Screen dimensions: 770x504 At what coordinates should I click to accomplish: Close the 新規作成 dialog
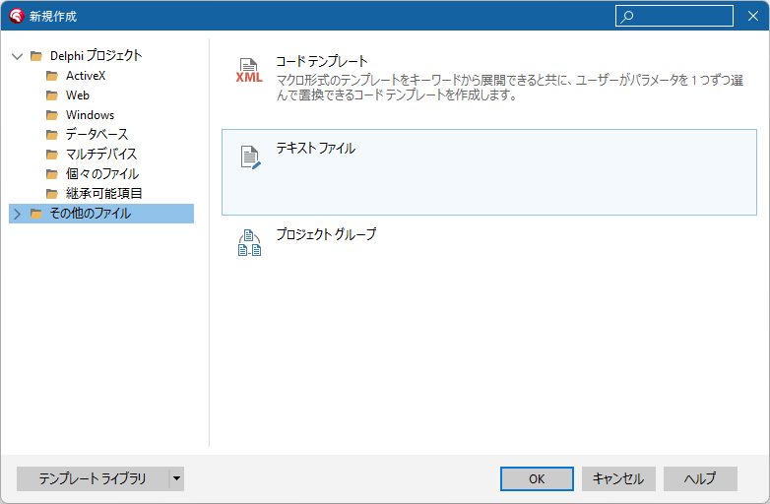click(753, 16)
